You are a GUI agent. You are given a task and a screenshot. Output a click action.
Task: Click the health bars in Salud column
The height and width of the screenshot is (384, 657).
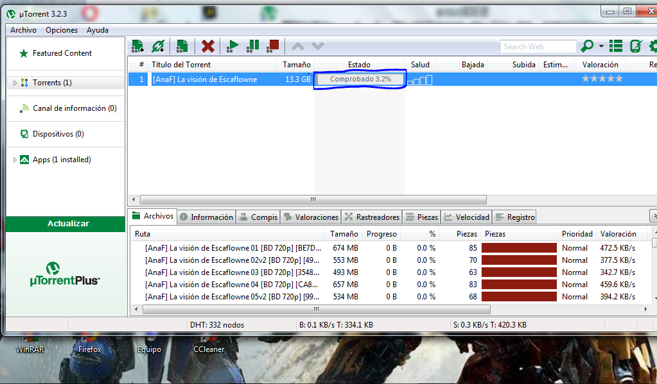[x=420, y=79]
